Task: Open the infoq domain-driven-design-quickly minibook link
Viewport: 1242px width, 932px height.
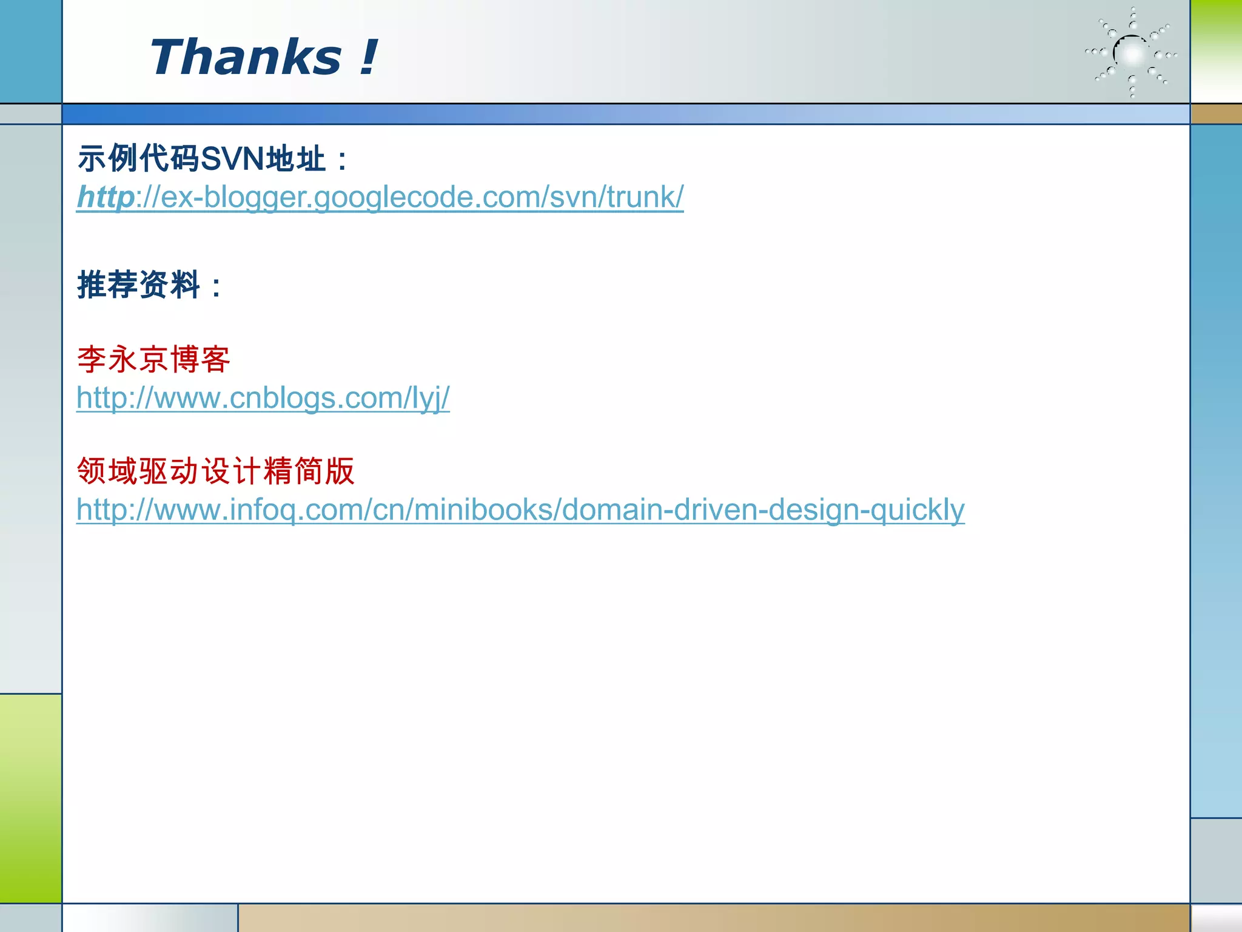Action: pyautogui.click(x=520, y=510)
